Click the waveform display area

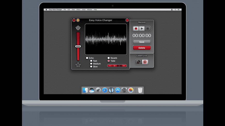(106, 39)
